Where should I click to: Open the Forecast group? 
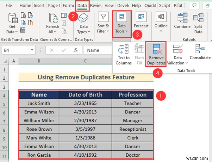141,23
